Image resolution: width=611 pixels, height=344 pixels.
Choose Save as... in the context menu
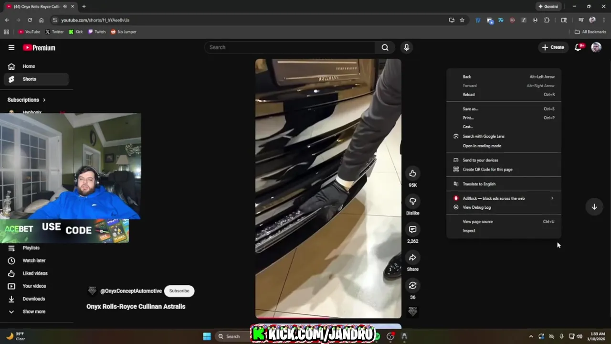click(504, 109)
